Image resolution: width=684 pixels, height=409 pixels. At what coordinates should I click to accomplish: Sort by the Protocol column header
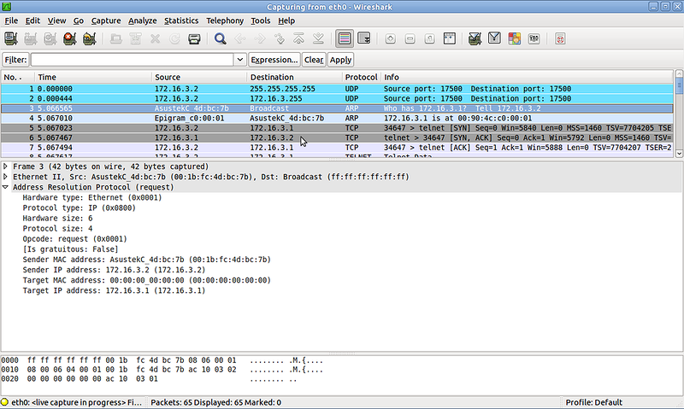click(x=362, y=77)
